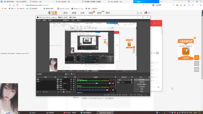Move the selected scene up
The height and width of the screenshot is (114, 203).
click(x=44, y=92)
